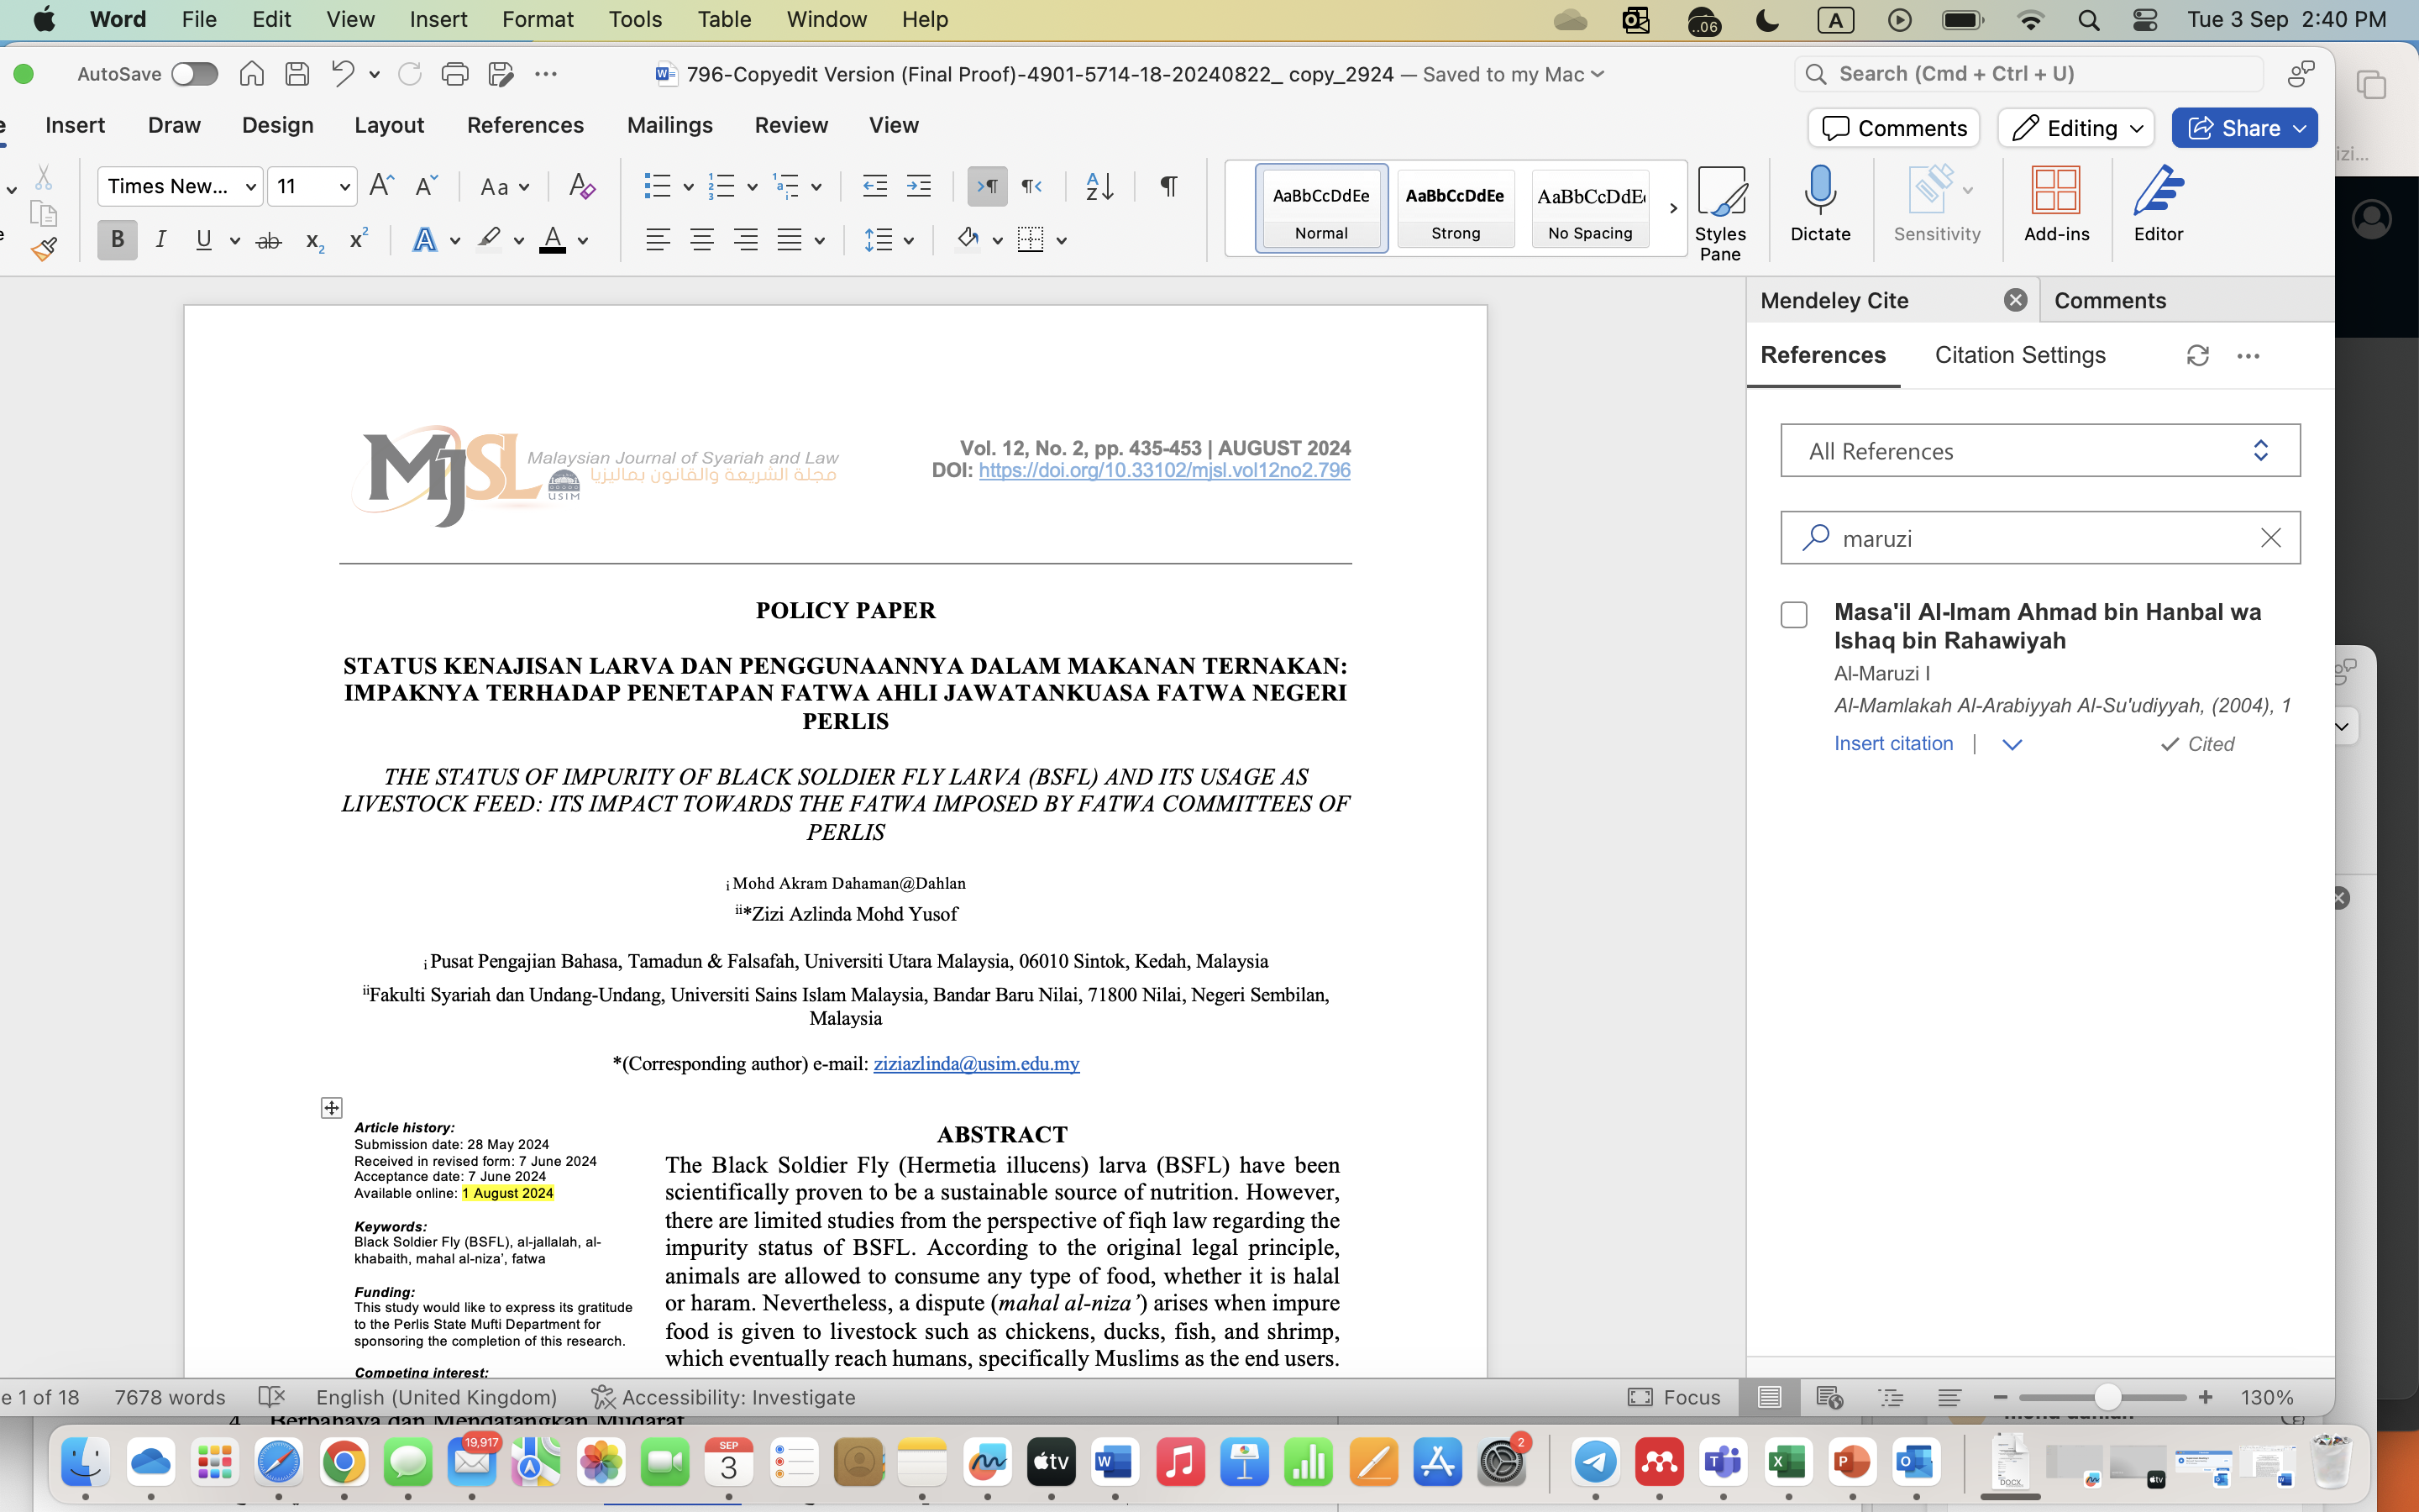Adjust the zoom slider

2107,1397
